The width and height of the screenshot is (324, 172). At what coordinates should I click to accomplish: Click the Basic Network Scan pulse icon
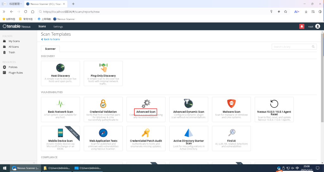60,104
